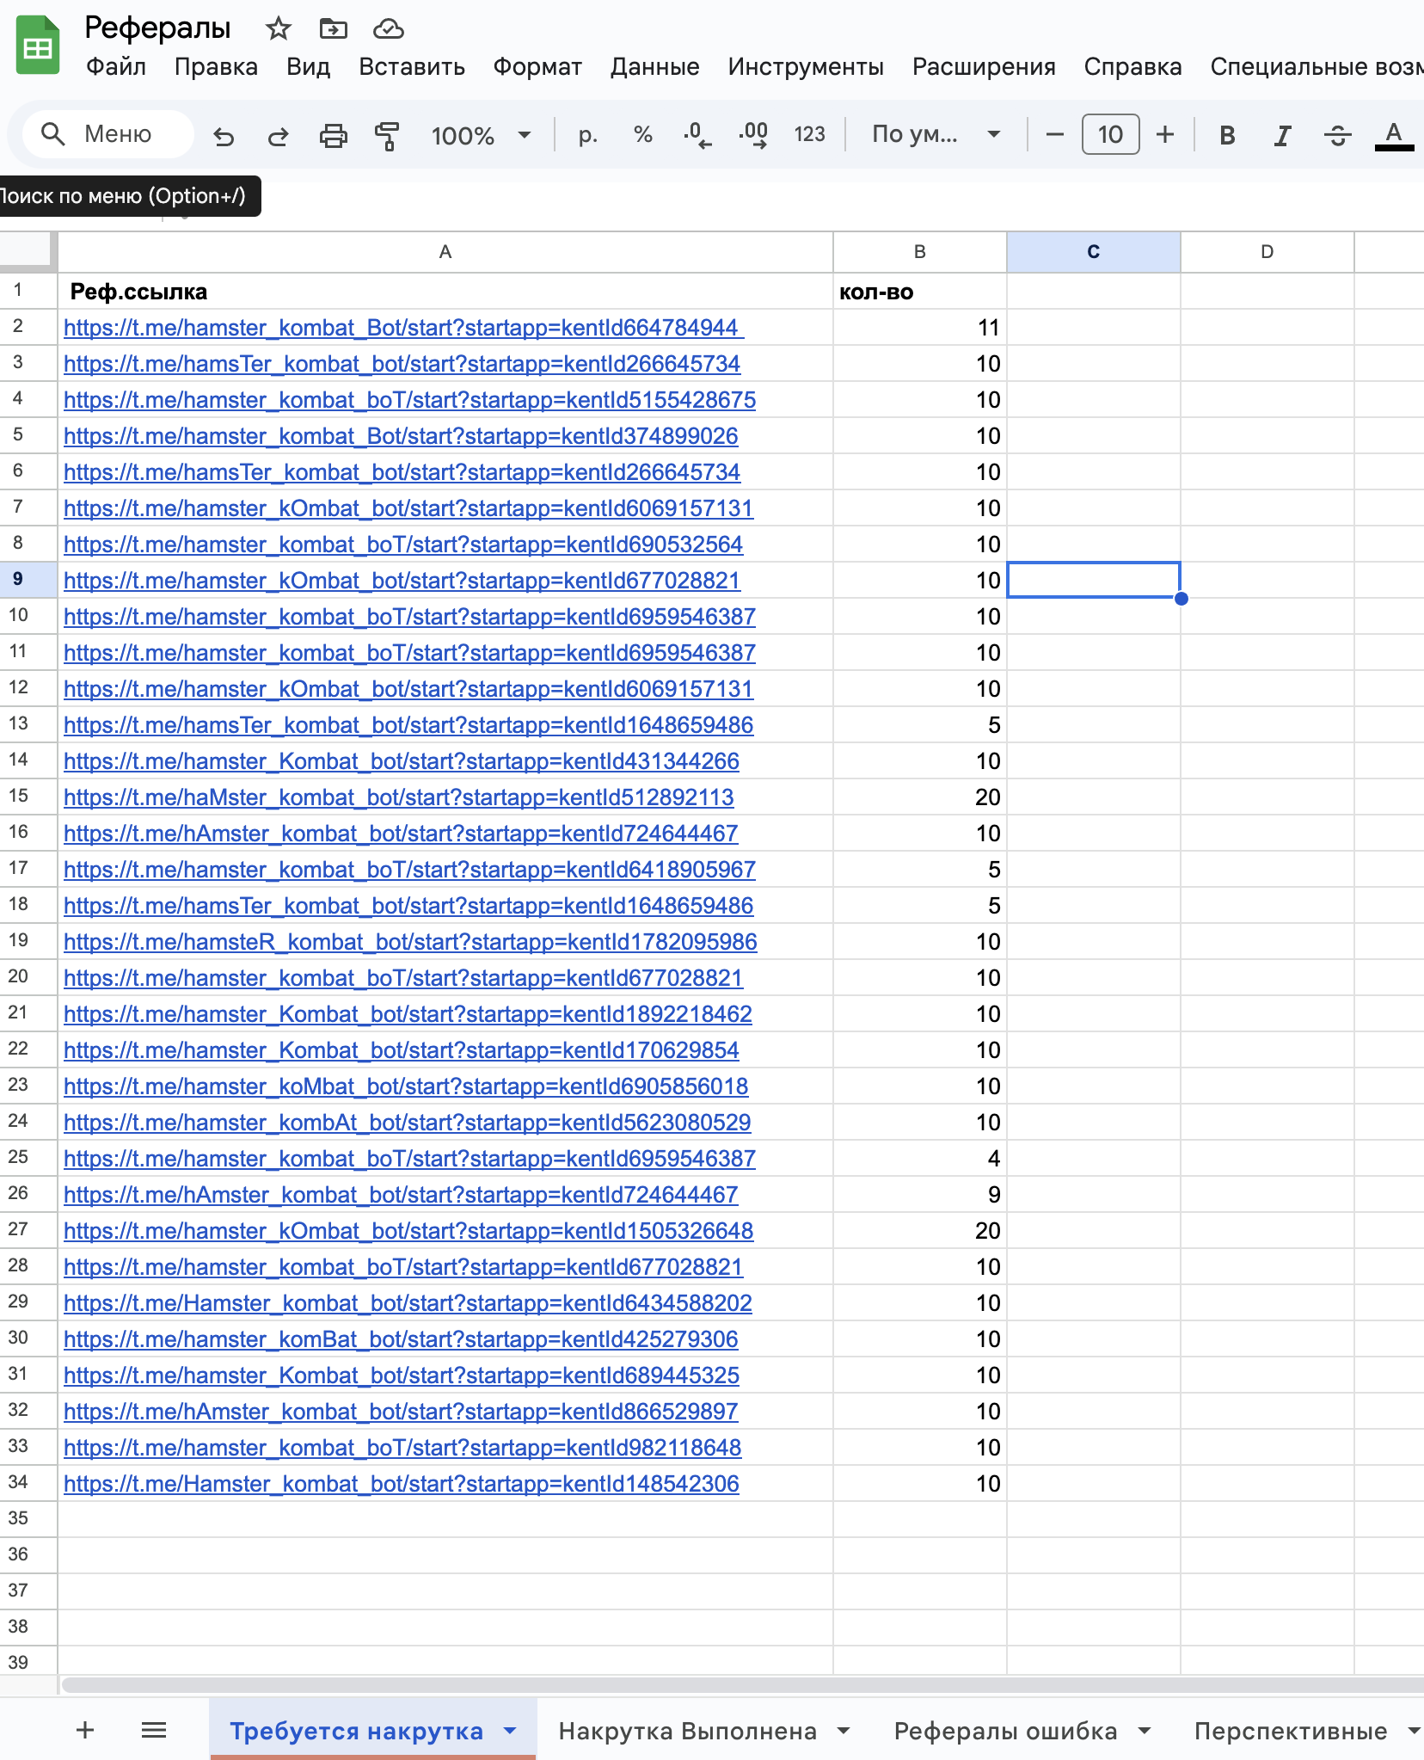Screen dimensions: 1424x1760
Task: Open the link ending kentId664784944
Action: (x=403, y=328)
